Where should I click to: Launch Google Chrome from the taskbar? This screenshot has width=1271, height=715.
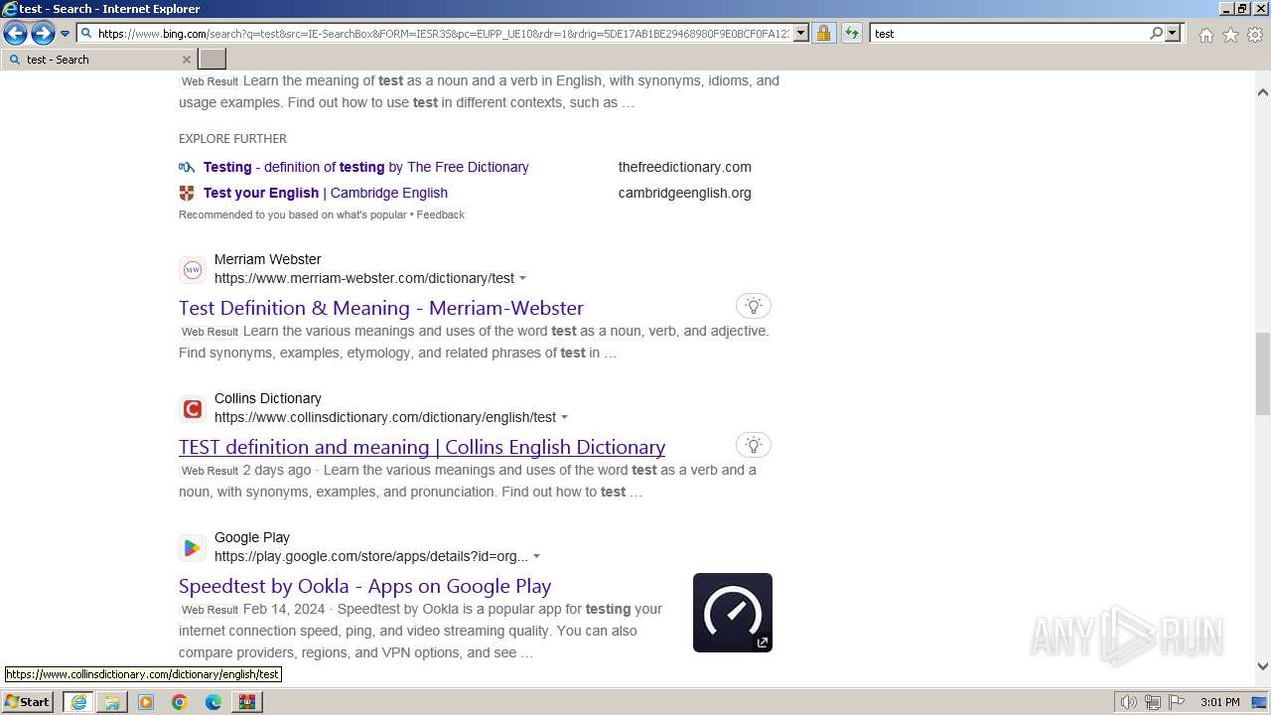point(180,702)
